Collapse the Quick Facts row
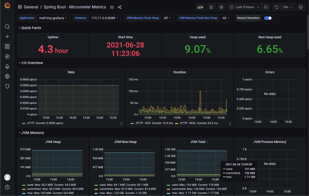309x196 pixels. (30, 28)
